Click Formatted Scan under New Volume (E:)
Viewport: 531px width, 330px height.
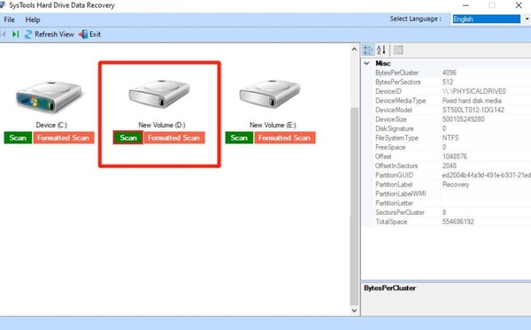click(285, 138)
